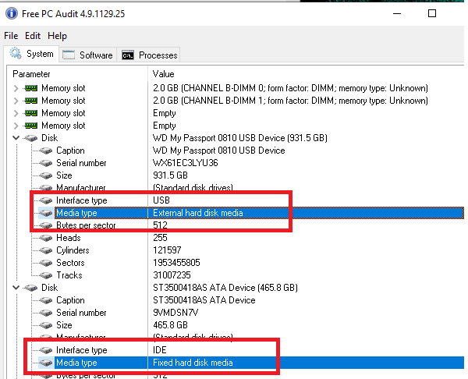
Task: Click the gear icon on the System tab
Action: tap(16, 53)
